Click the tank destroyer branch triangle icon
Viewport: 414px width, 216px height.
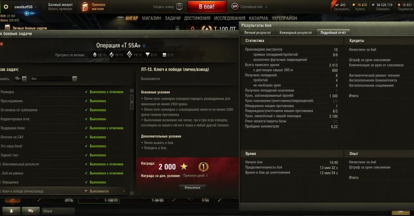pyautogui.click(x=147, y=55)
